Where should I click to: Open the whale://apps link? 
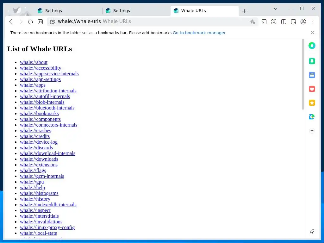(33, 85)
